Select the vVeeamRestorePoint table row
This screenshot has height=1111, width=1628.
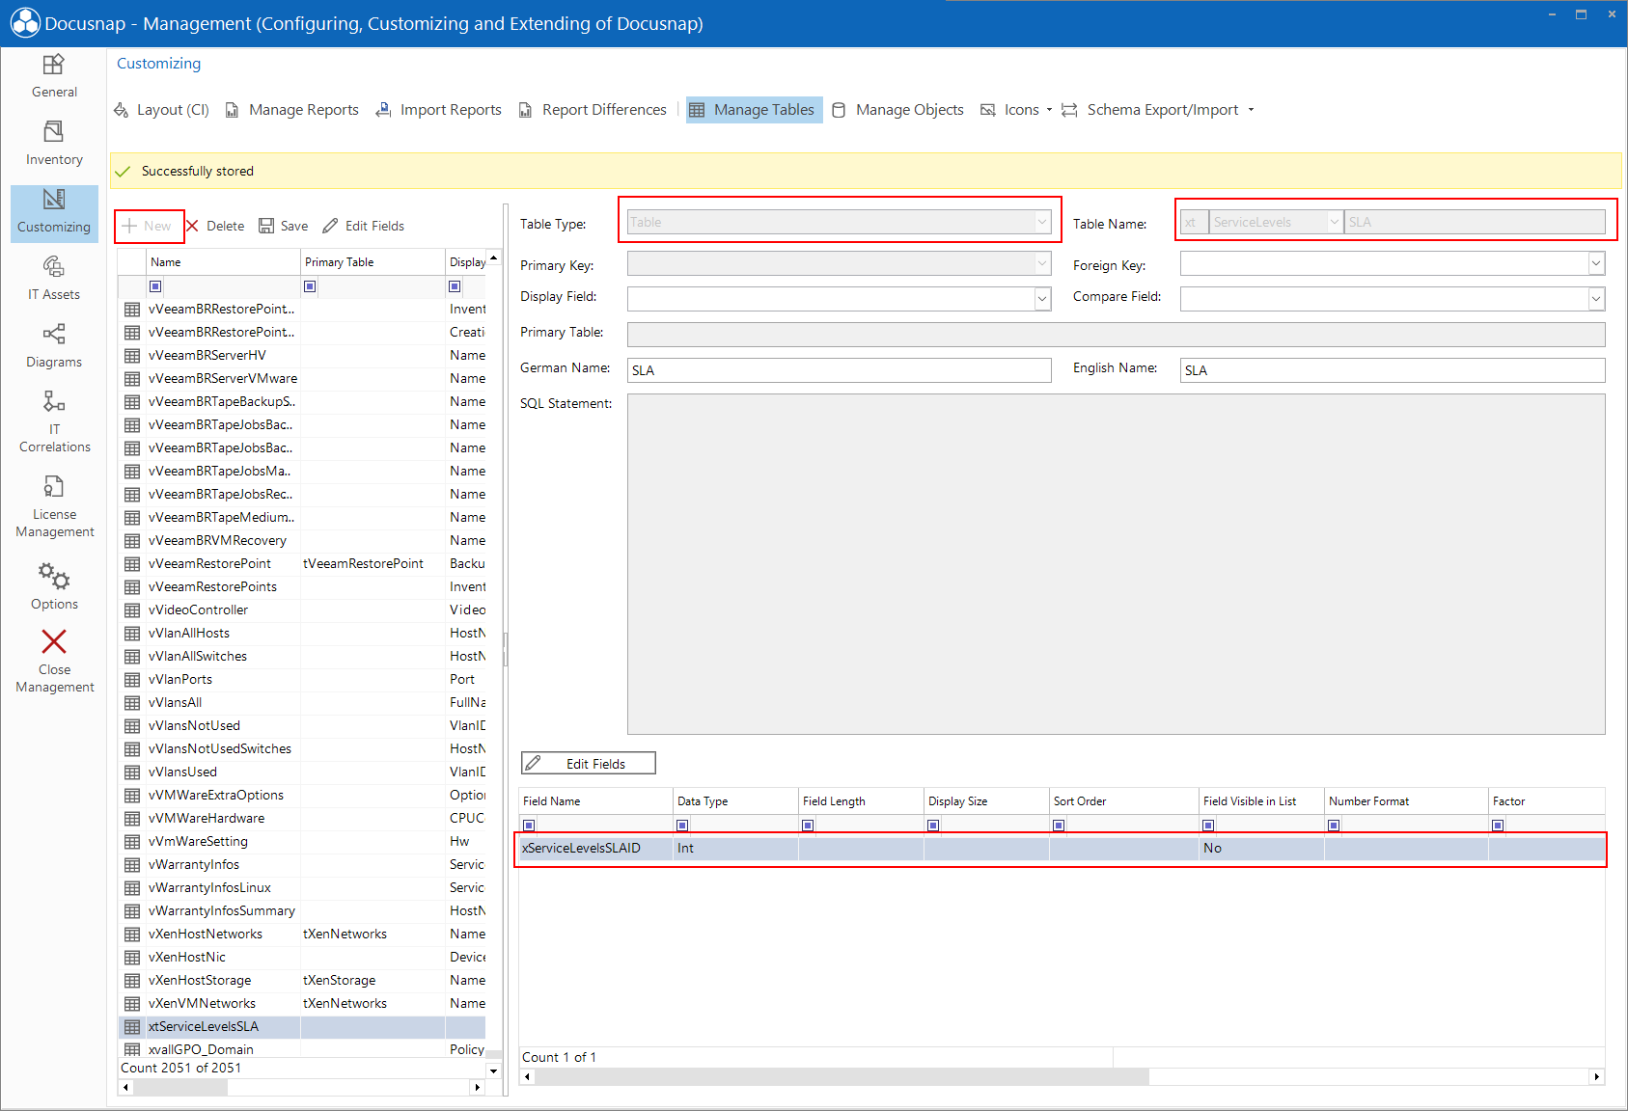tap(302, 563)
